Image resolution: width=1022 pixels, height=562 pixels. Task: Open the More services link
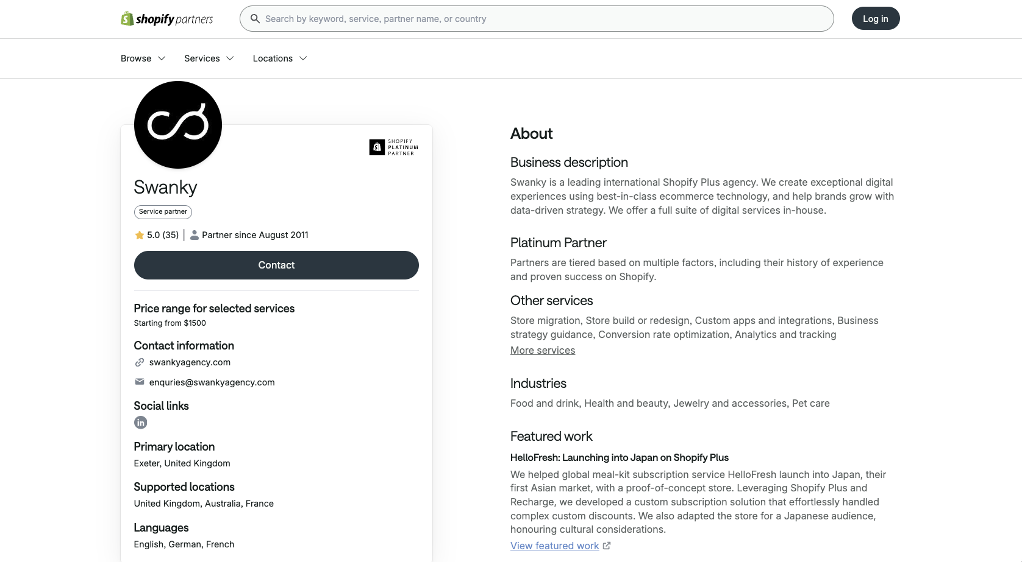pos(543,350)
